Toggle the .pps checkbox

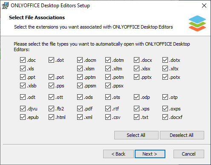coord(51,86)
